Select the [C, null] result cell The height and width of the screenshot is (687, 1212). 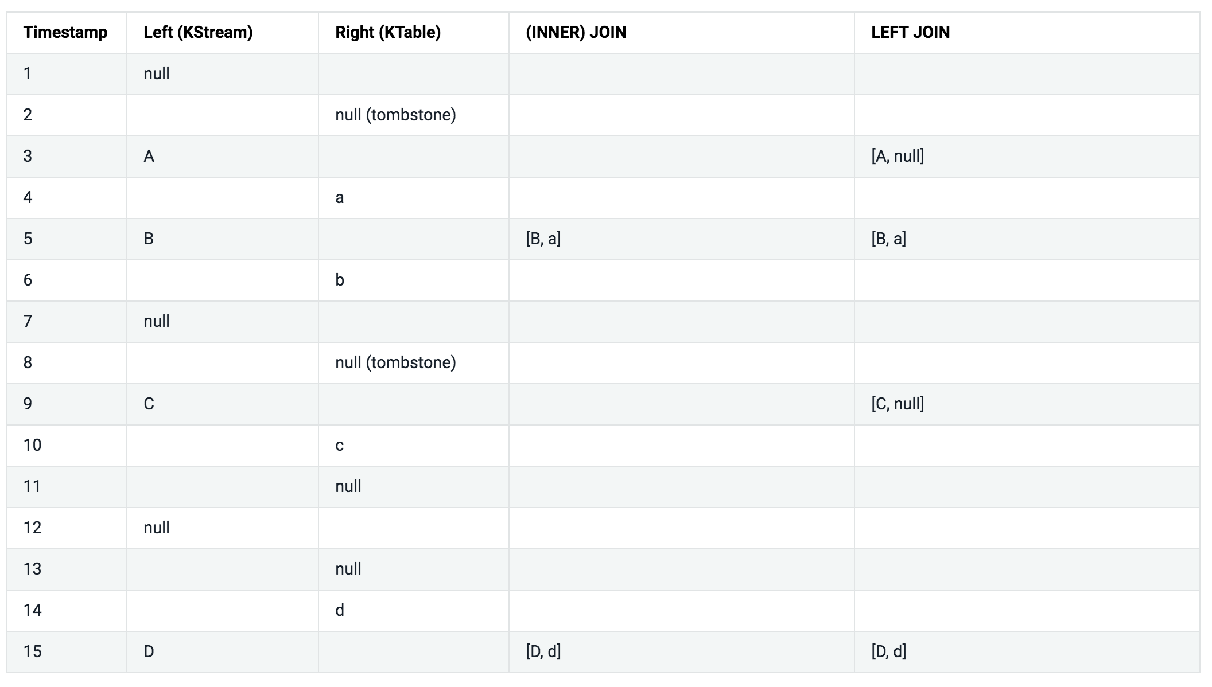[x=898, y=404]
